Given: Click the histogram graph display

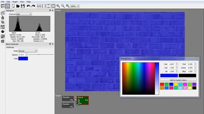Looking at the screenshot, I should [30, 24].
